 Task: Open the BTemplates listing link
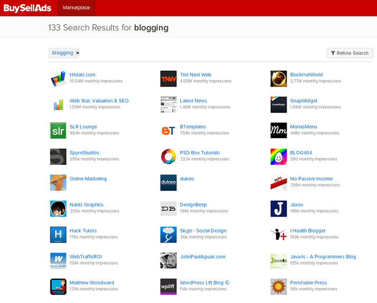[x=193, y=126]
